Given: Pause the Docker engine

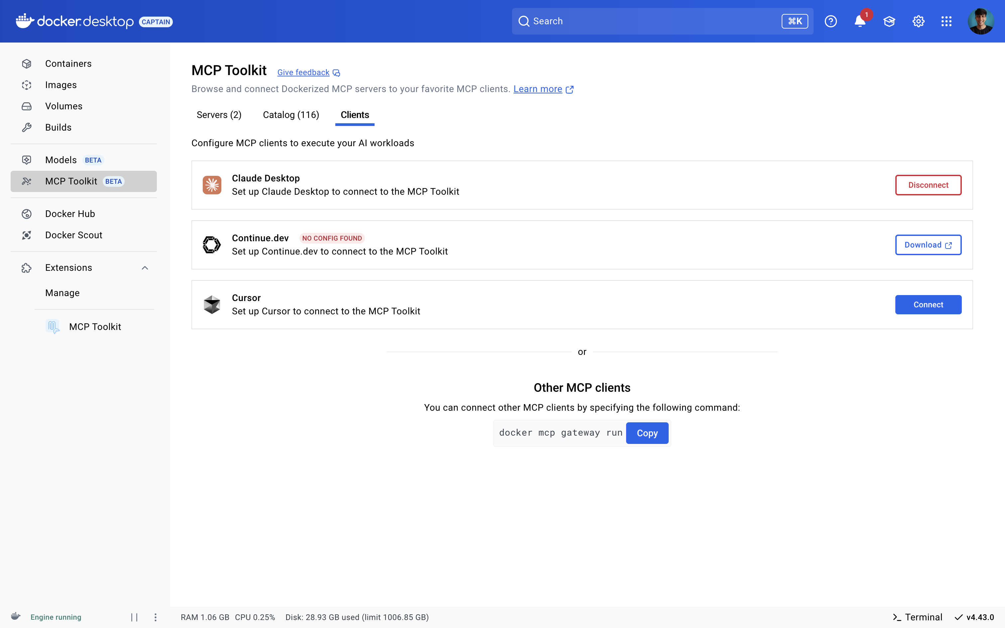Looking at the screenshot, I should tap(134, 617).
